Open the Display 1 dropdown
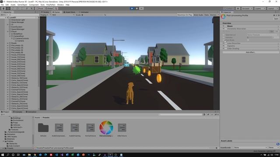This screenshot has height=157, width=280. pos(45,15)
